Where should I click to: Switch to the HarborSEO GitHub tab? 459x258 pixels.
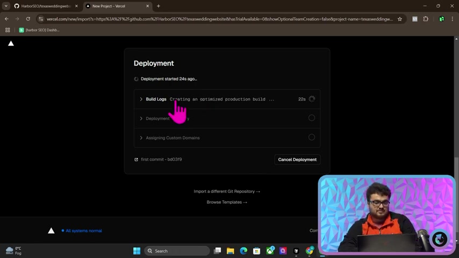click(x=46, y=6)
